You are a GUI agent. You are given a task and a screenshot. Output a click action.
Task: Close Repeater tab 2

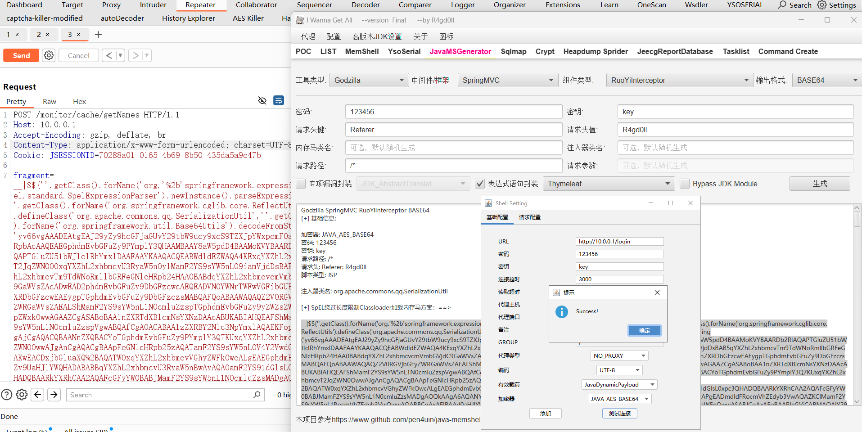[48, 35]
